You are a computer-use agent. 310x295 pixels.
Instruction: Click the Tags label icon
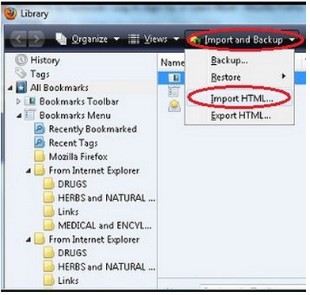[x=21, y=74]
